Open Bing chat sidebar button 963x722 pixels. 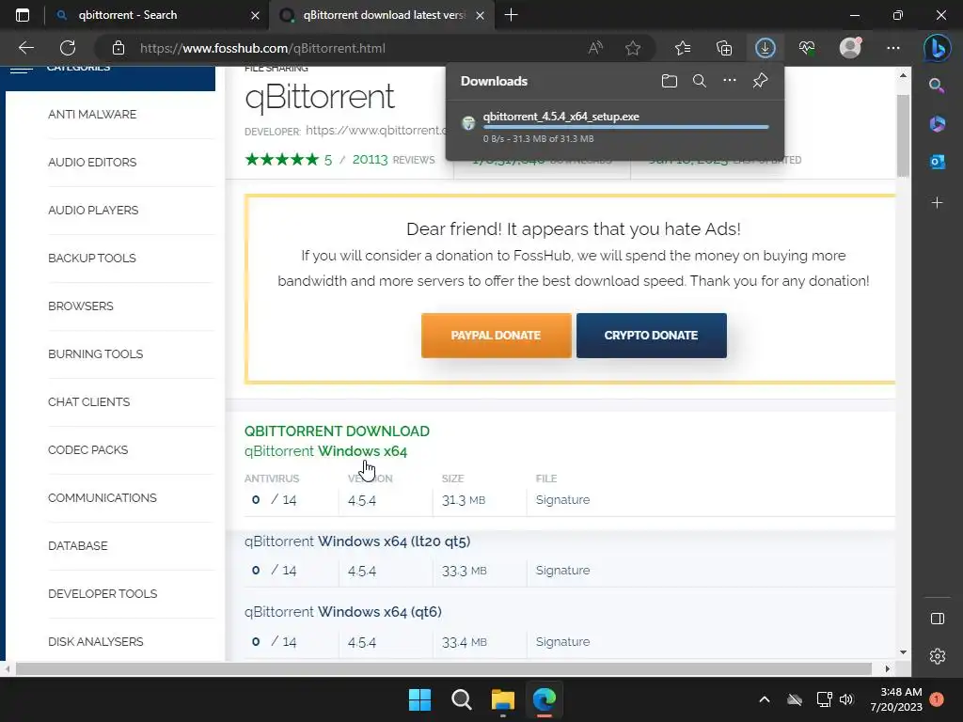(x=938, y=48)
